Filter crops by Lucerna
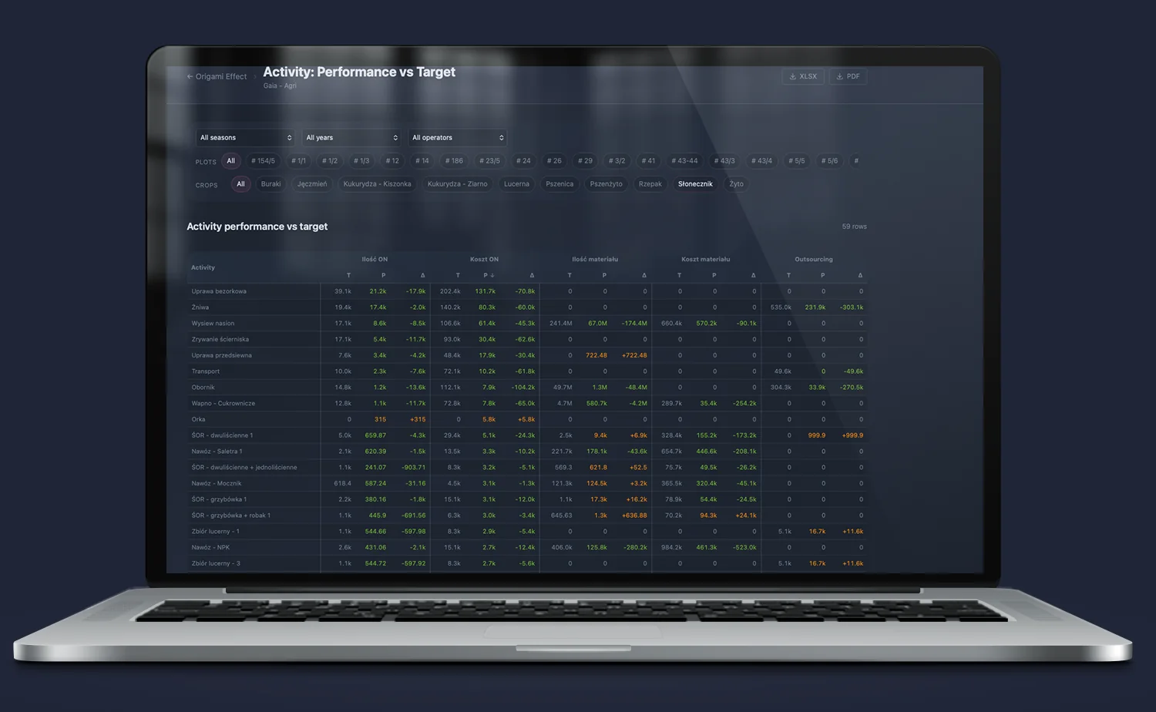 (516, 184)
